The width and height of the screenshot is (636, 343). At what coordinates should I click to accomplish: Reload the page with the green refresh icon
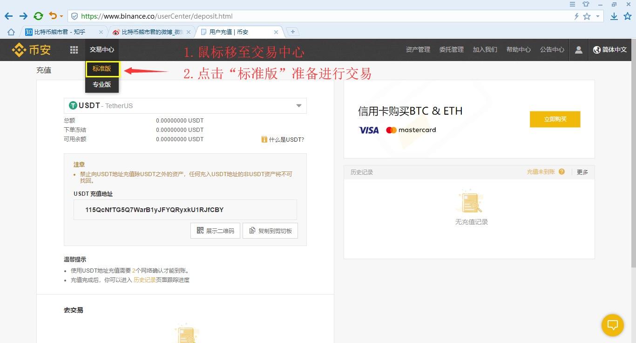point(38,16)
